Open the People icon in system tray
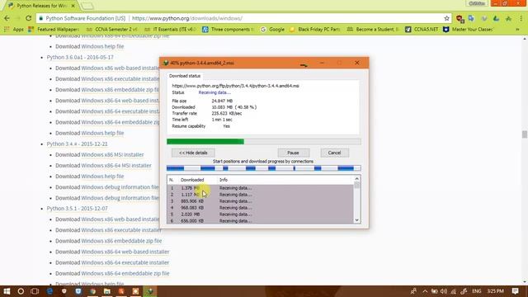Image resolution: width=528 pixels, height=297 pixels. pos(413,291)
